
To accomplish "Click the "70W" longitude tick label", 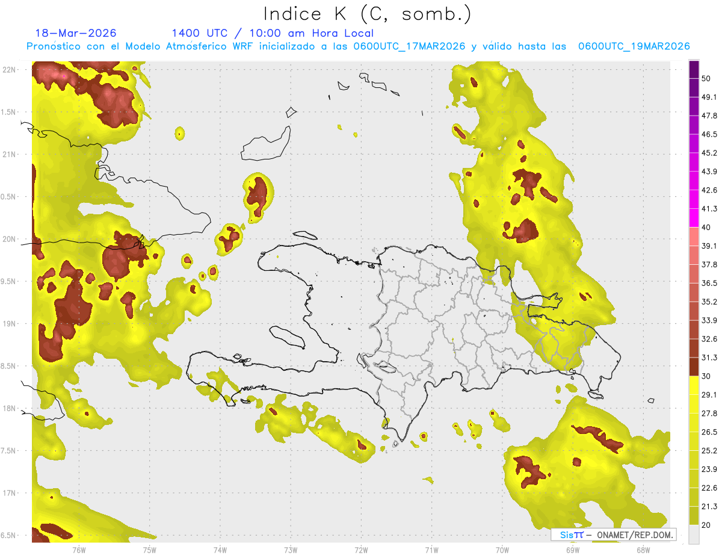I will pyautogui.click(x=502, y=550).
